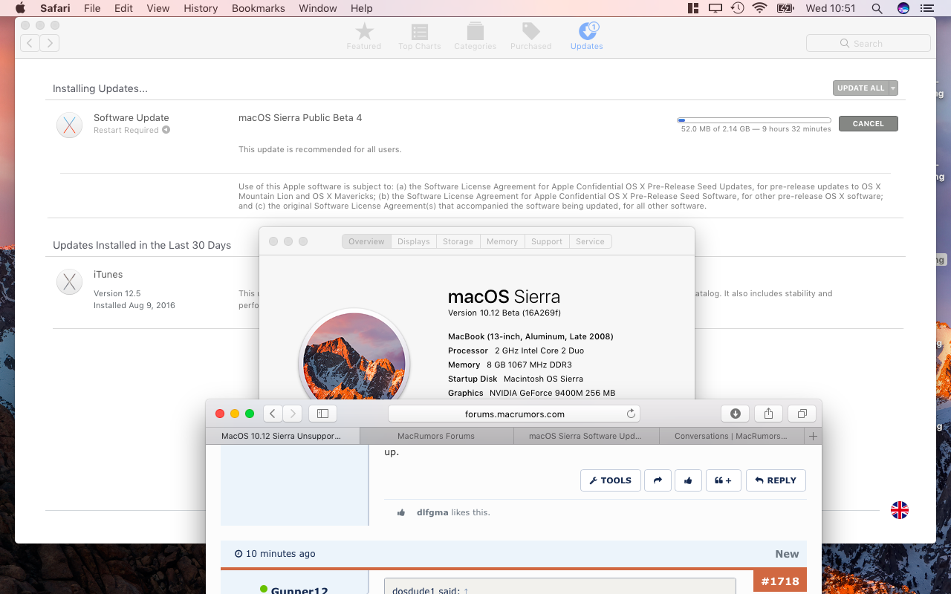Click version 10.12 Beta build text
The width and height of the screenshot is (951, 594).
pos(504,313)
